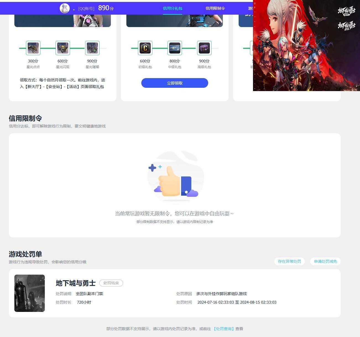Open the 800分 中级礼包 gift icon

coord(175,48)
